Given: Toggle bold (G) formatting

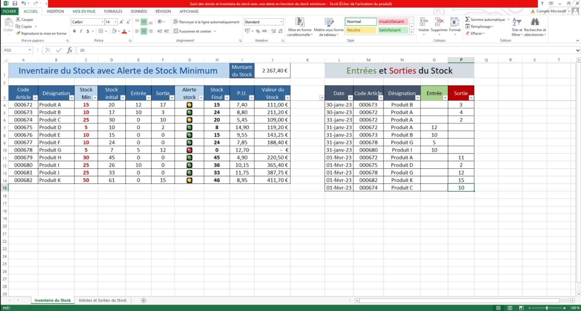Looking at the screenshot, I should pos(74,31).
